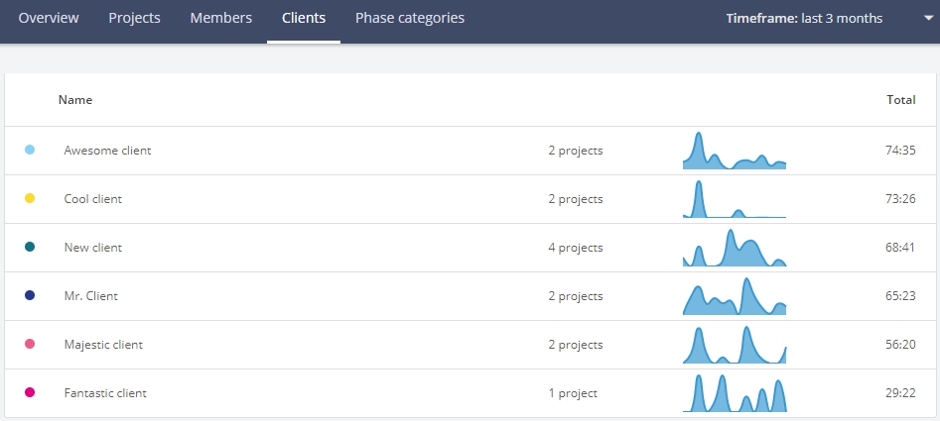The height and width of the screenshot is (421, 940).
Task: Switch to the Overview tab
Action: point(49,18)
